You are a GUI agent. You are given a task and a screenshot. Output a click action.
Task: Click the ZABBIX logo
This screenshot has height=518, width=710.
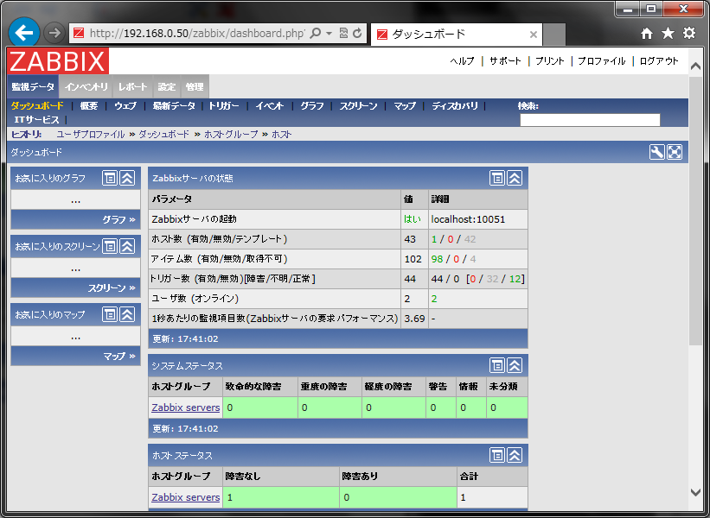(58, 60)
